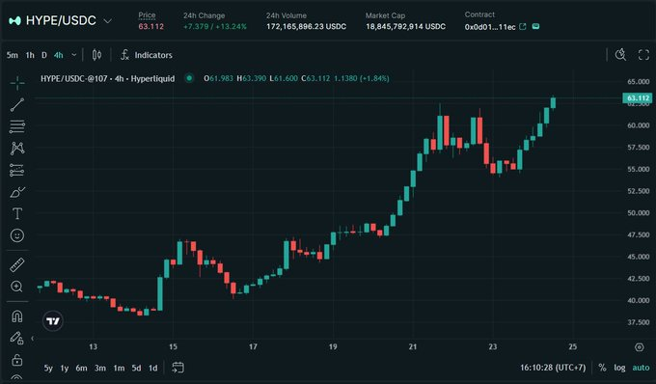
Task: Toggle auto scale mode
Action: tap(641, 368)
